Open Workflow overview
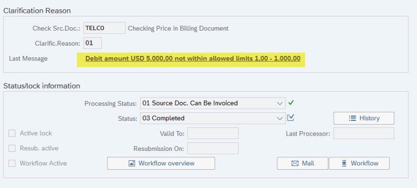This screenshot has width=417, height=188. [x=161, y=163]
